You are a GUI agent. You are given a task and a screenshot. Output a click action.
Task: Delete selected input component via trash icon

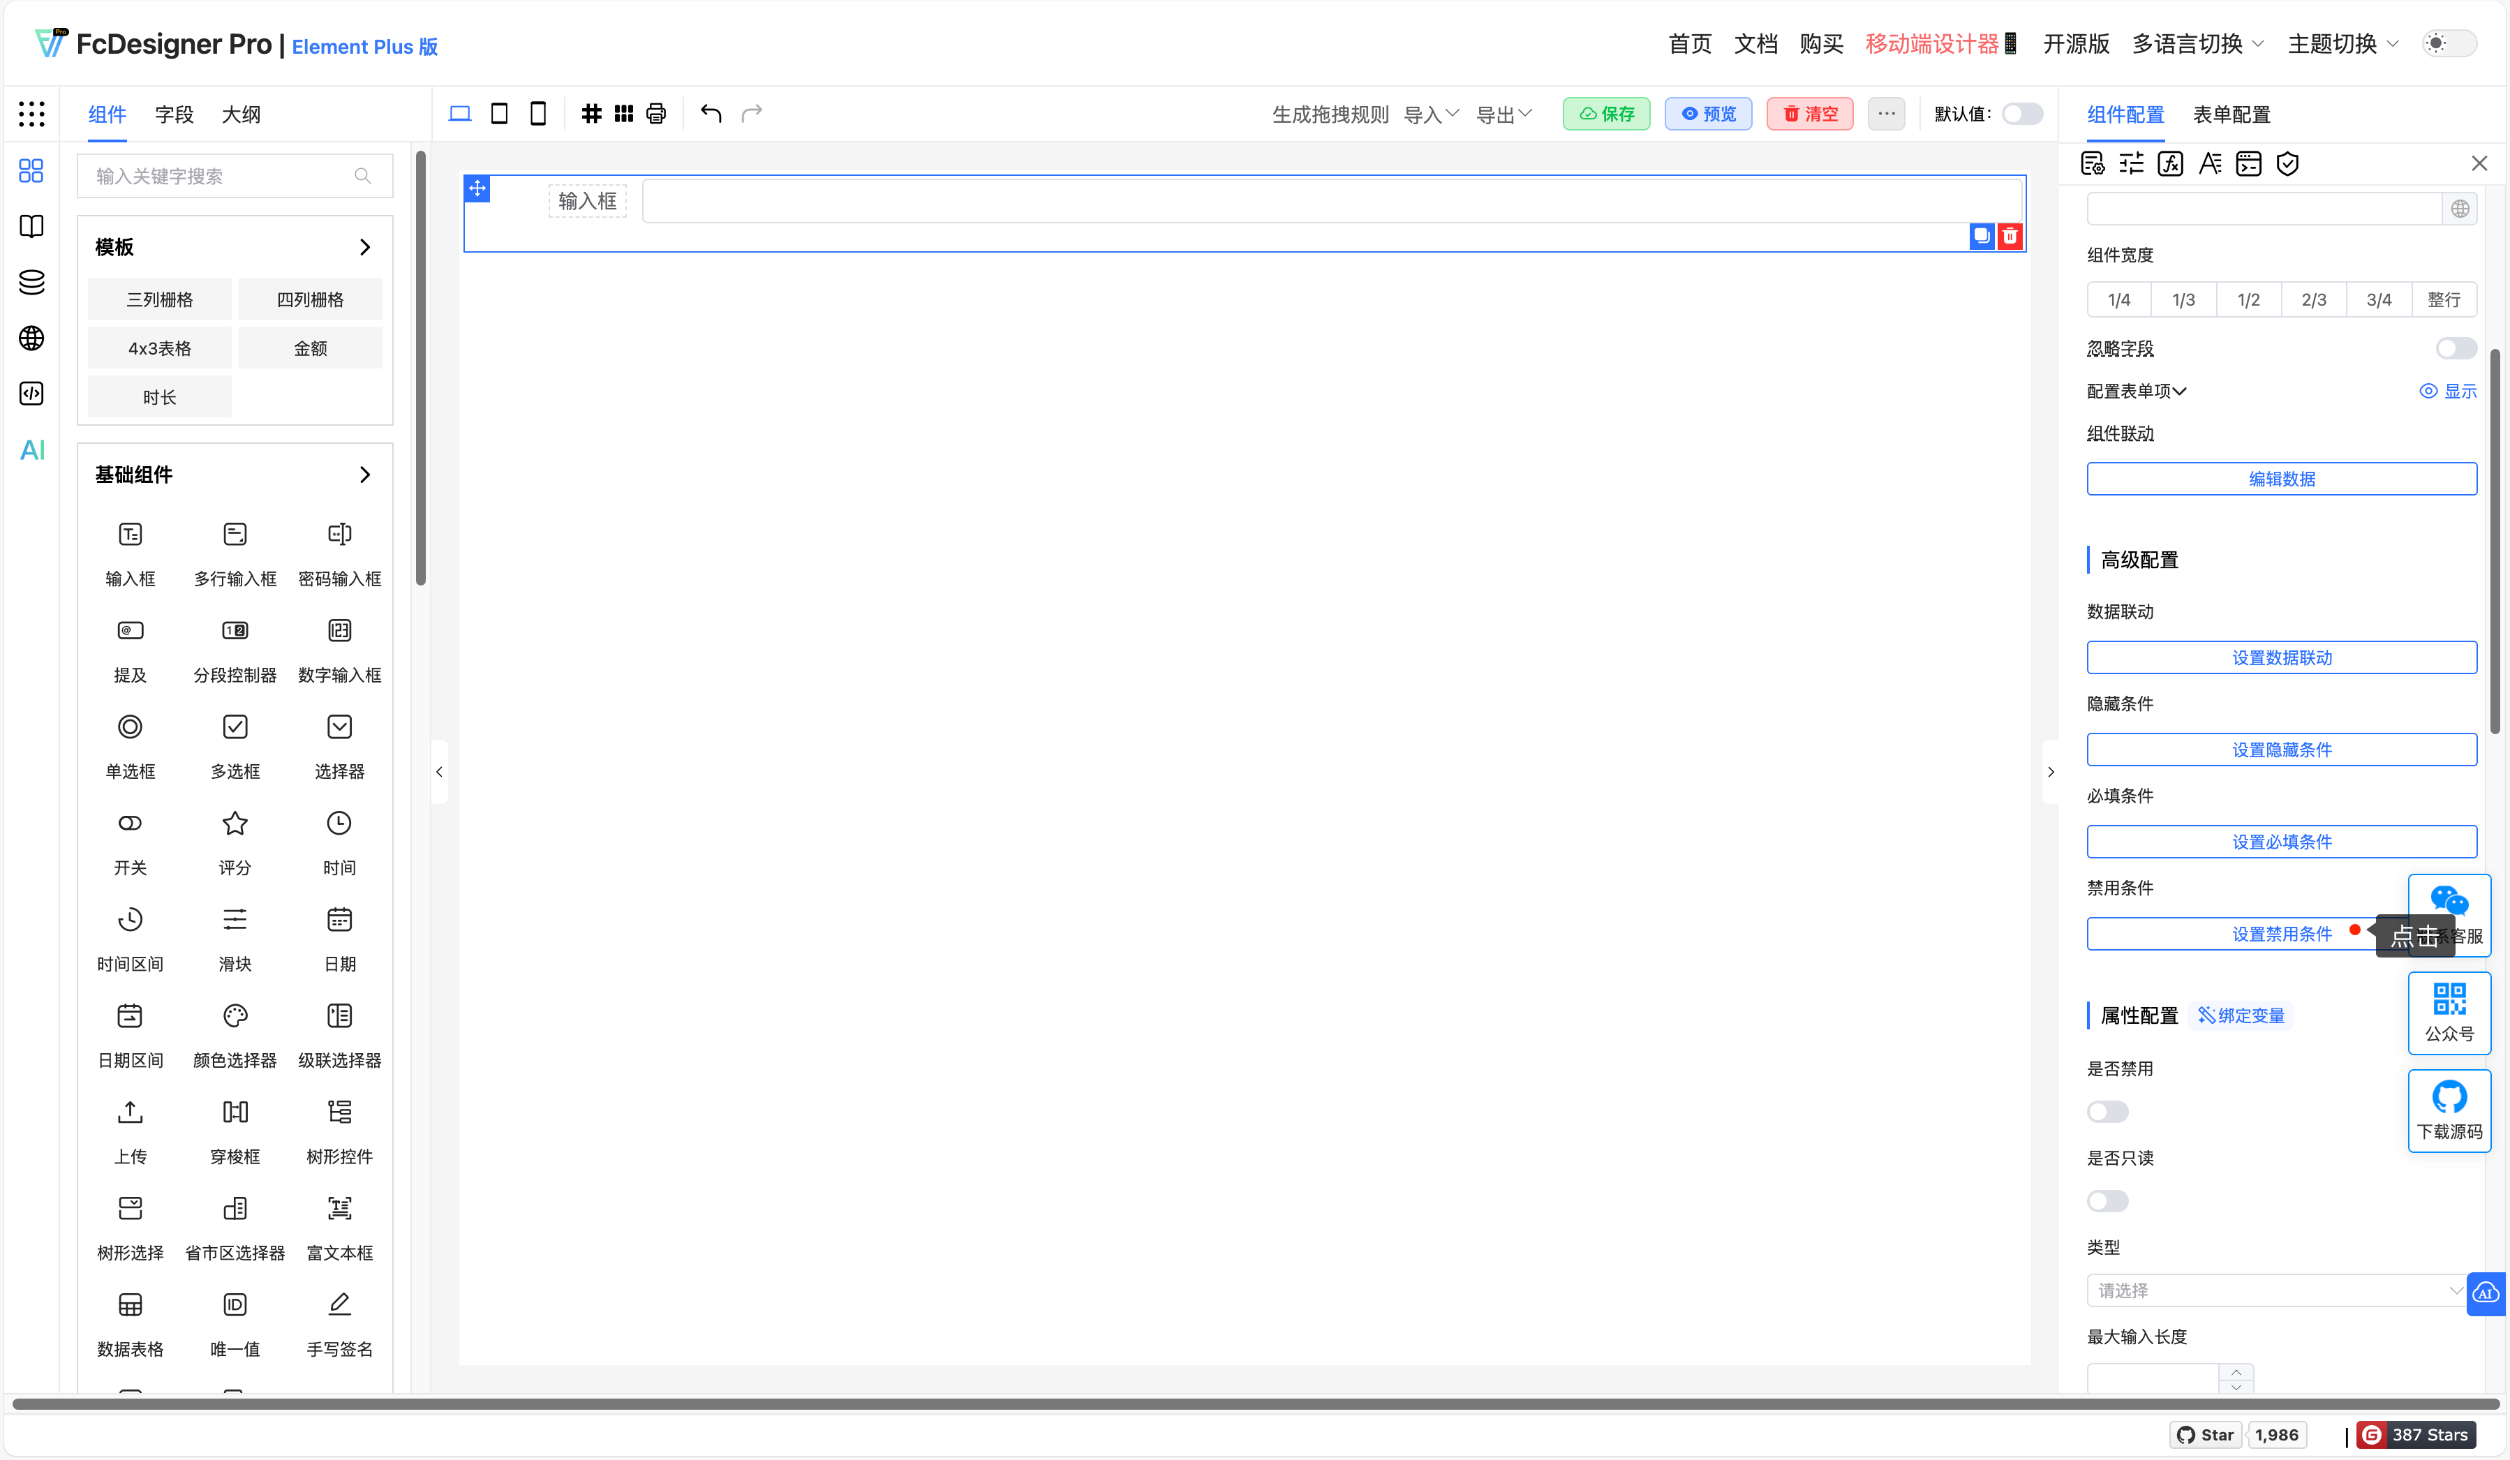[x=2010, y=236]
